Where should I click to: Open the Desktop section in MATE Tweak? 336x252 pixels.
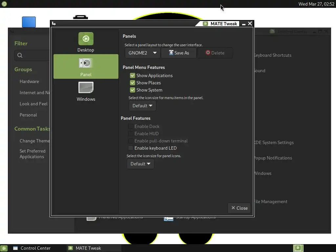click(86, 42)
